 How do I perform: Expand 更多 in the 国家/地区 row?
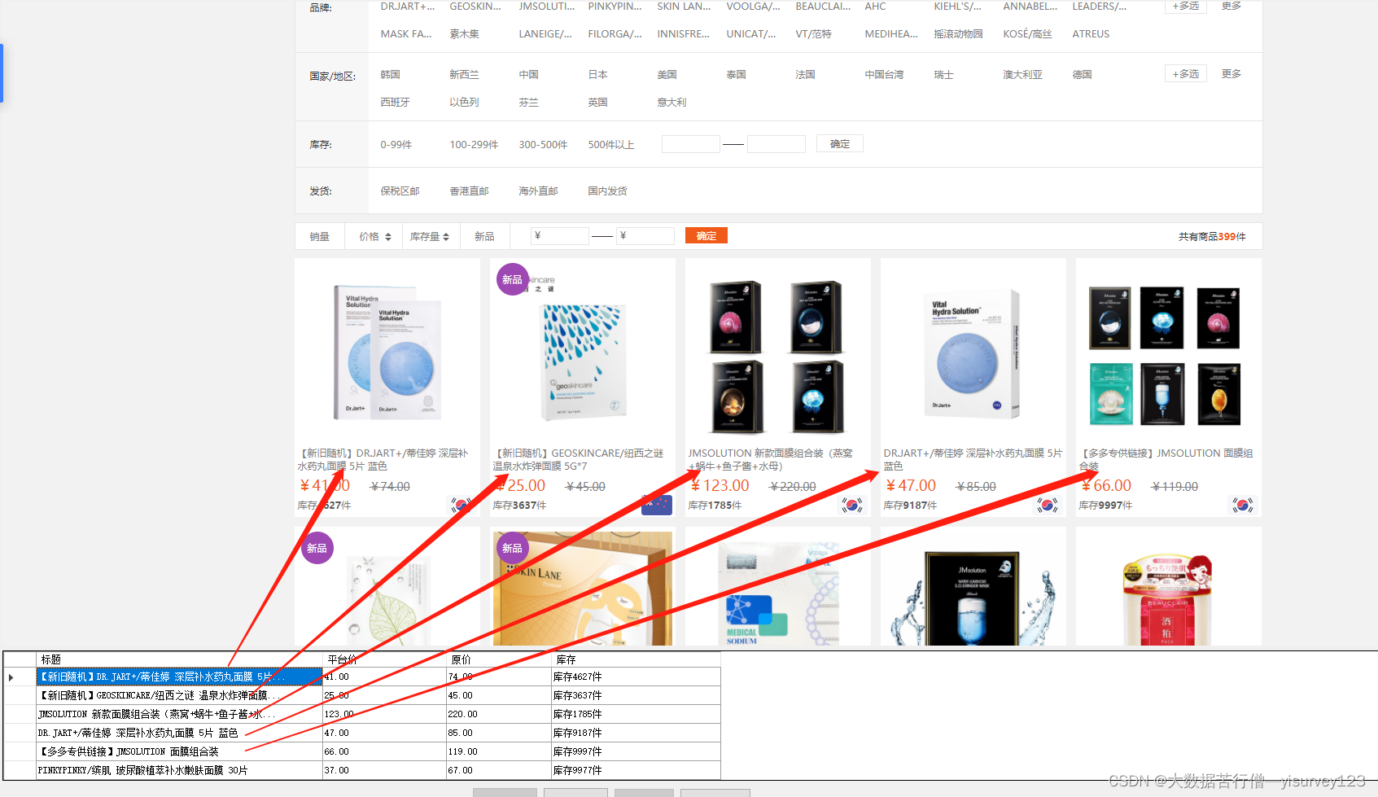(x=1231, y=74)
